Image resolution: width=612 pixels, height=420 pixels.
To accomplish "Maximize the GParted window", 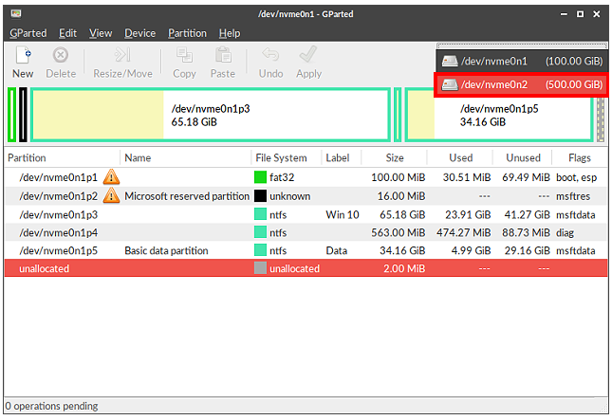I will tap(581, 14).
